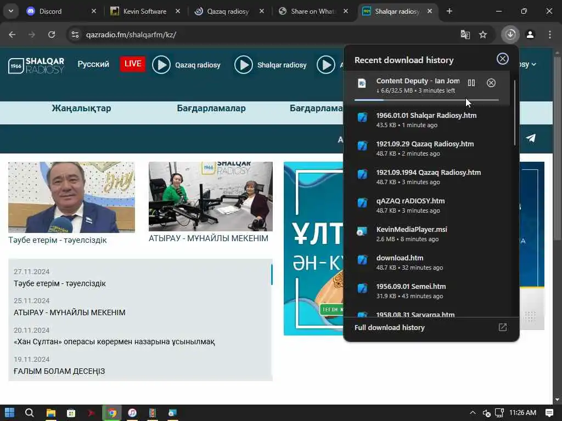Show hidden system tray icons

coord(473,413)
